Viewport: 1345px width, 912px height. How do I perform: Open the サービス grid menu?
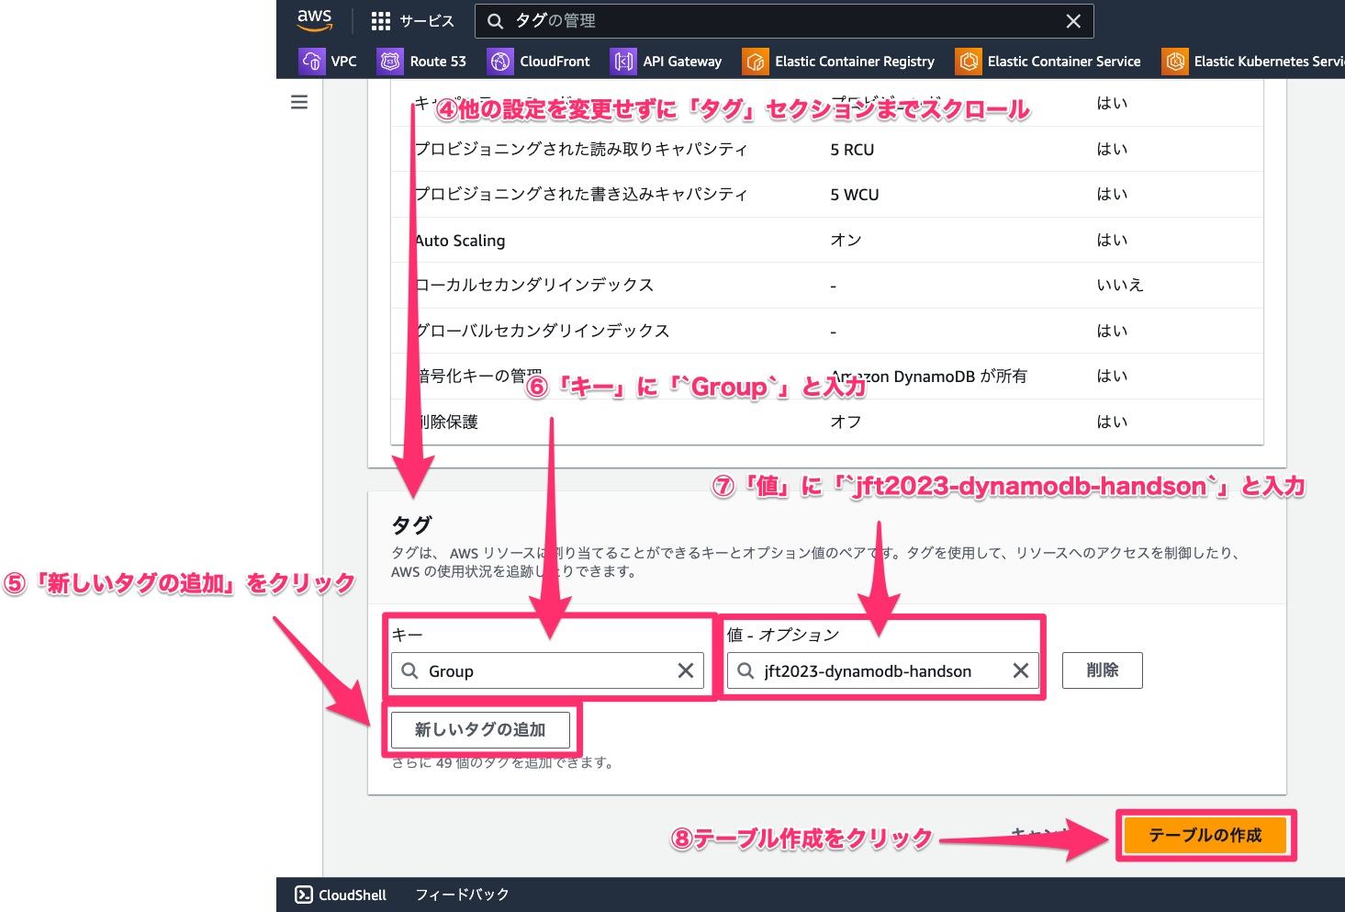click(x=413, y=21)
